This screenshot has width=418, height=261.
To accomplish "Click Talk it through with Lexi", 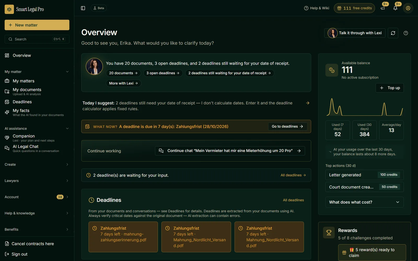I will (355, 33).
